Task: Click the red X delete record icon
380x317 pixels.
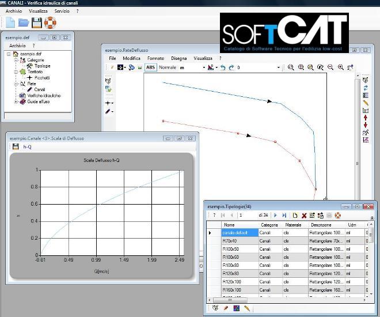Action: coord(304,215)
